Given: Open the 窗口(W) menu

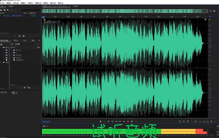Looking at the screenshot, I should pos(53,3).
